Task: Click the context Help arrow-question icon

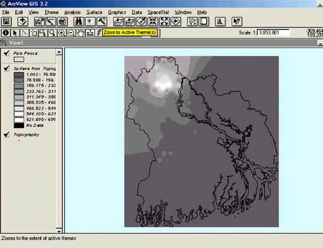Action: [x=237, y=22]
